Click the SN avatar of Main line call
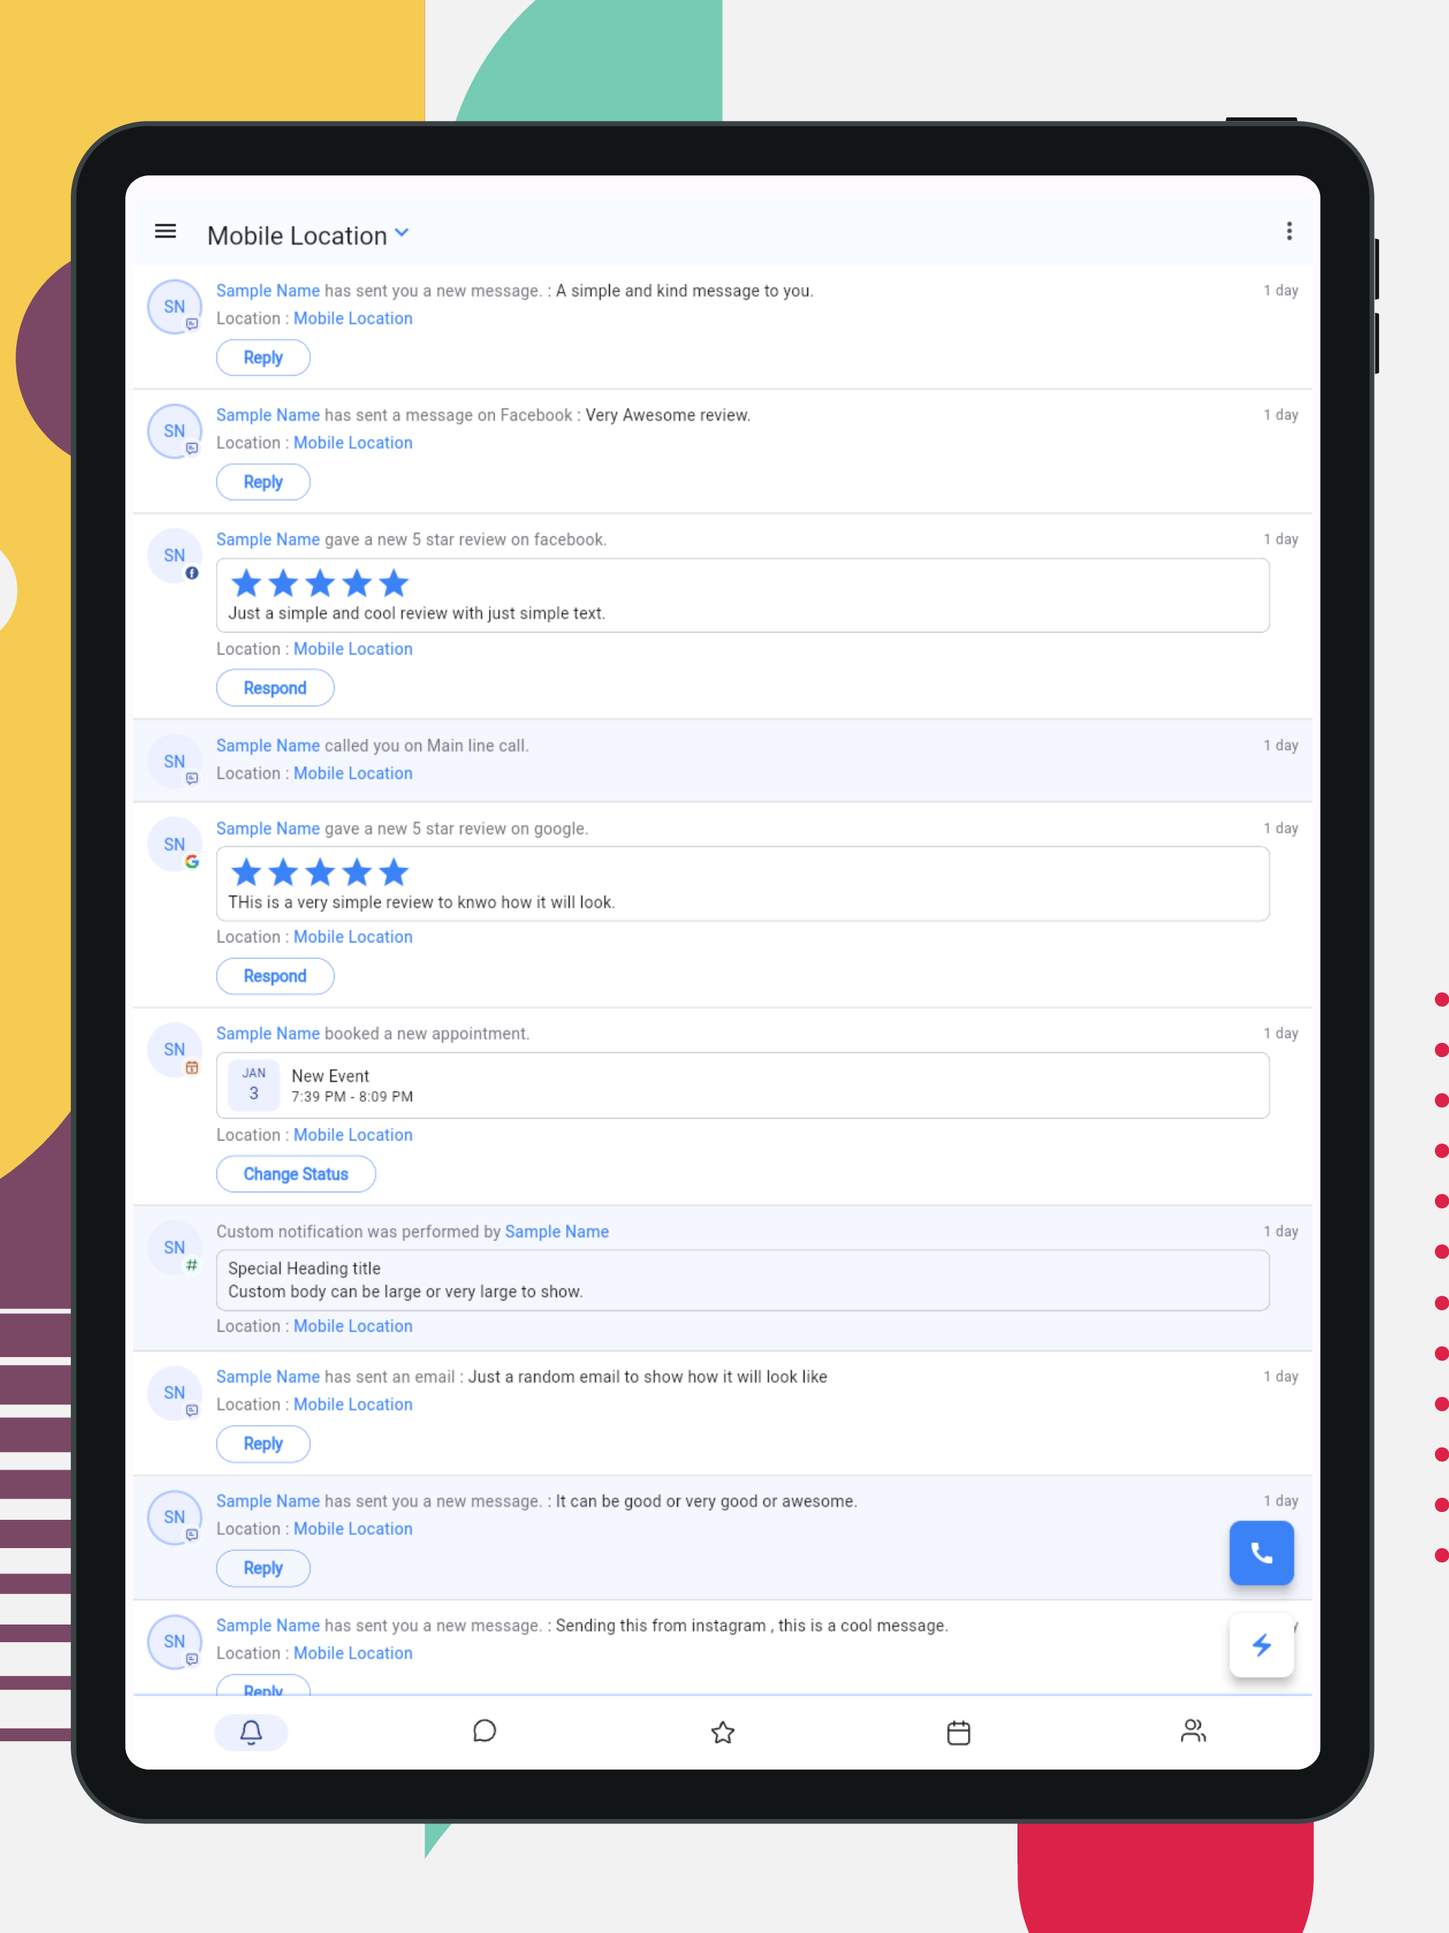This screenshot has width=1449, height=1933. click(175, 761)
